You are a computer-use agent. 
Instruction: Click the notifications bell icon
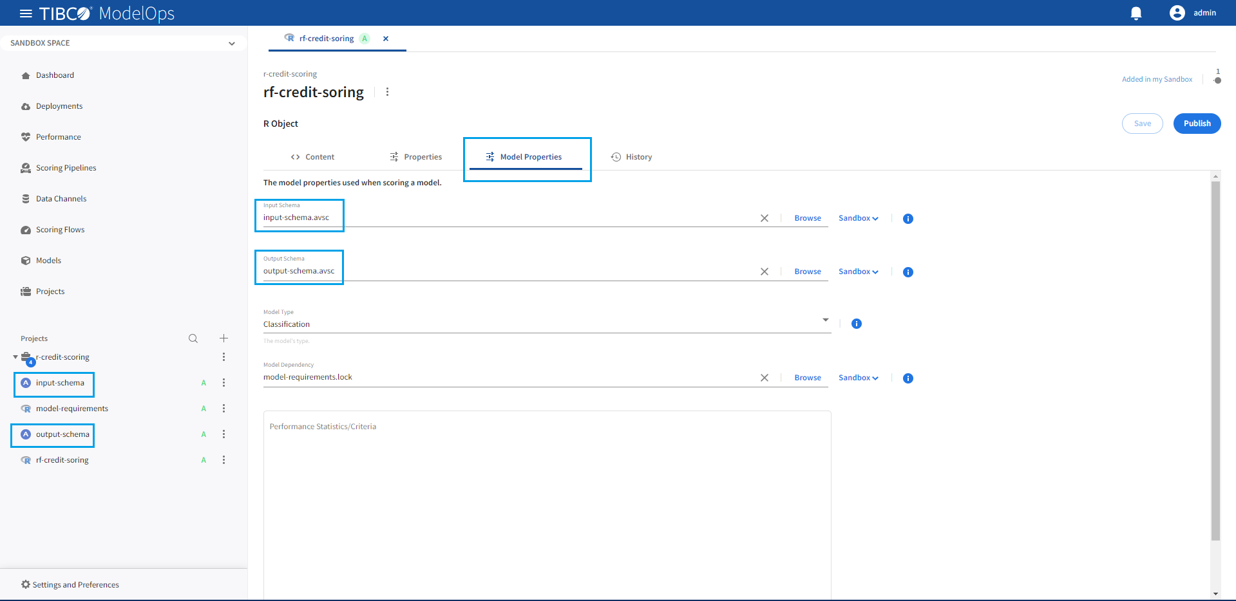click(x=1136, y=14)
